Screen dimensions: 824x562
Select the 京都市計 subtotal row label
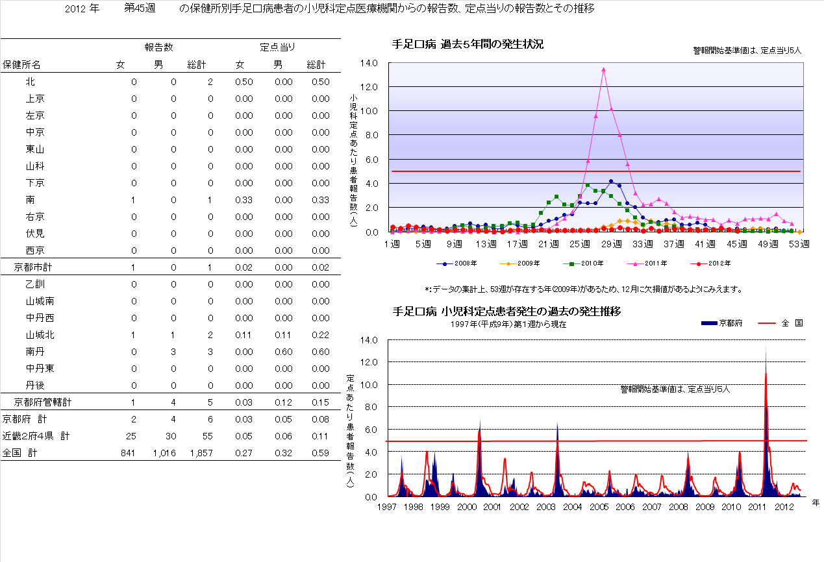tap(33, 267)
